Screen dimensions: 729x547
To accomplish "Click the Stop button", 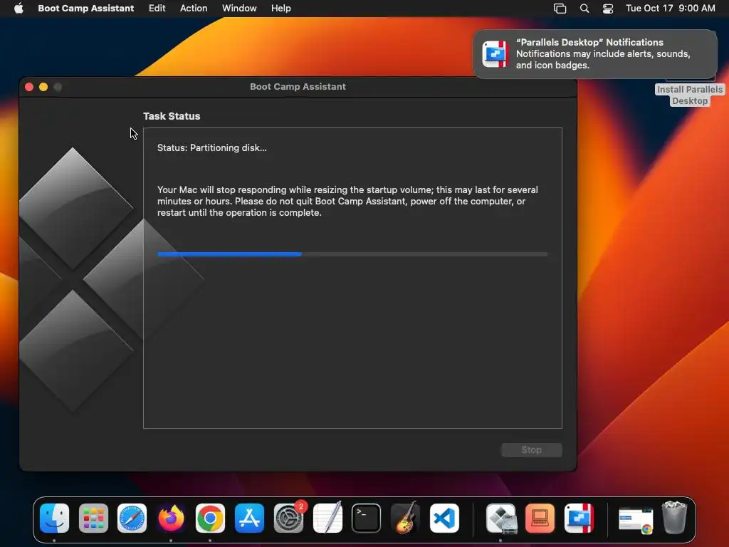I will coord(531,450).
